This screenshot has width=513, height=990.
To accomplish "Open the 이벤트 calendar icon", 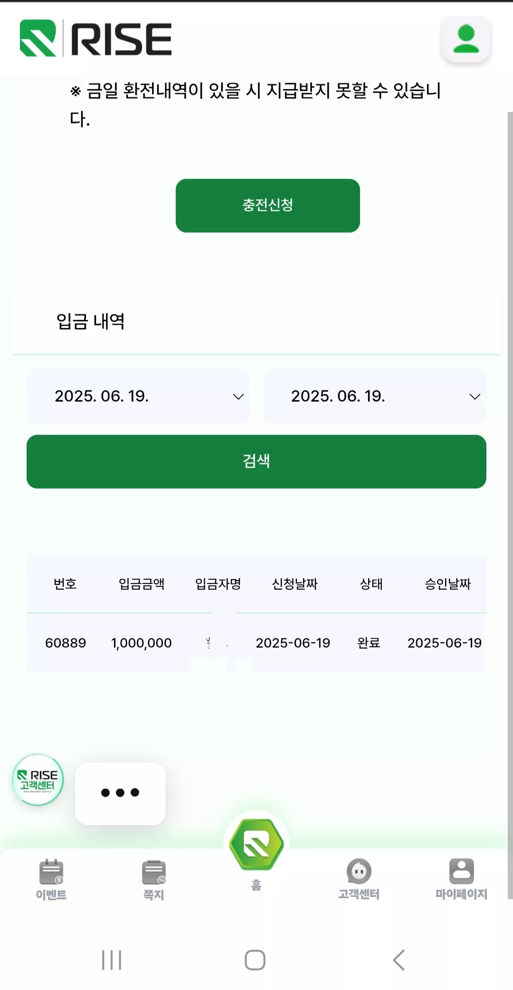I will [51, 872].
